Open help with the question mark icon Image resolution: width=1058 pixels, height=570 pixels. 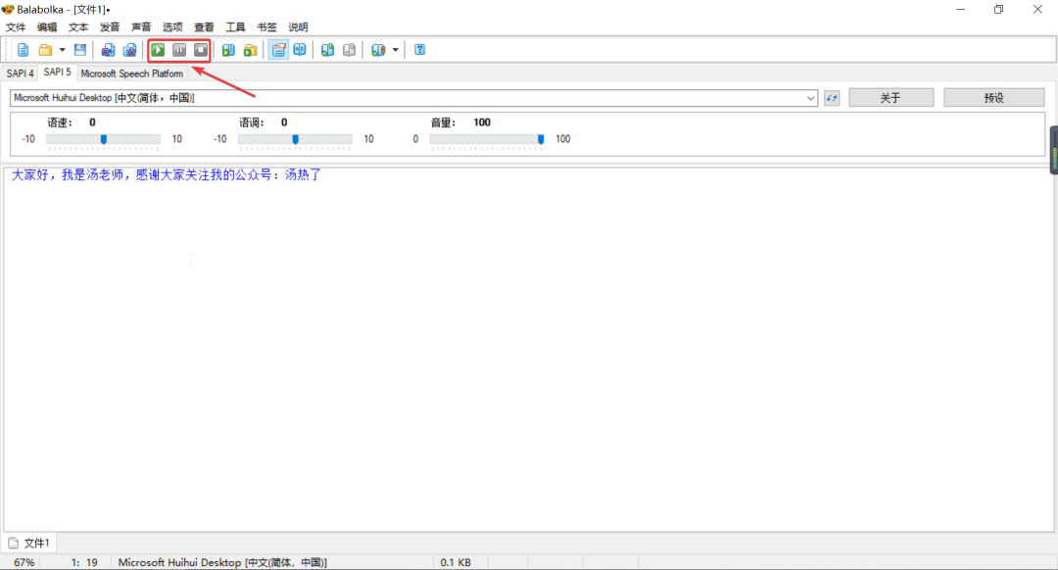(x=419, y=50)
